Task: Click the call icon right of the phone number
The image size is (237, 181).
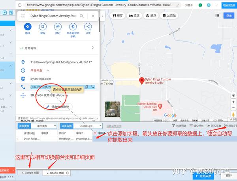Action: [x=93, y=87]
